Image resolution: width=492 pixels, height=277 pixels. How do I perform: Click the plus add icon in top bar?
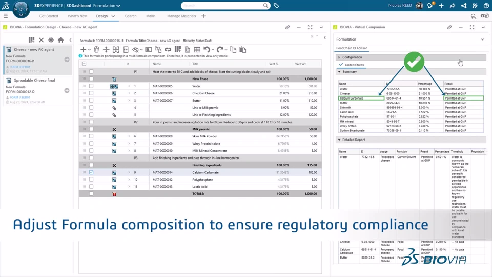(x=441, y=5)
